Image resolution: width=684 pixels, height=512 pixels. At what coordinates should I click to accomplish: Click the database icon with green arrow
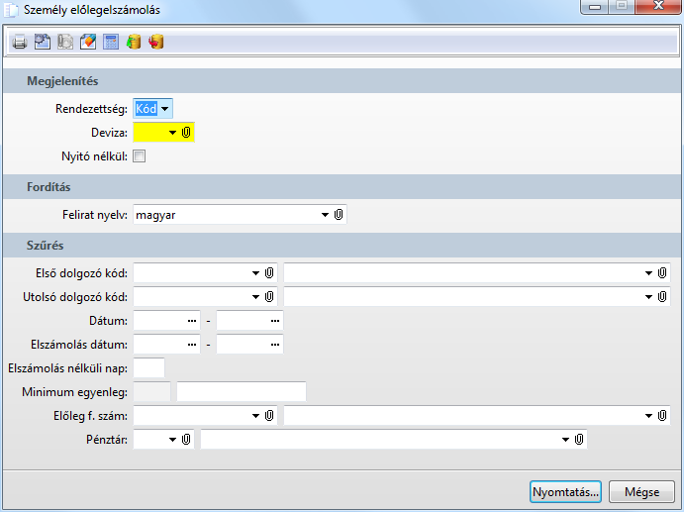coord(134,42)
